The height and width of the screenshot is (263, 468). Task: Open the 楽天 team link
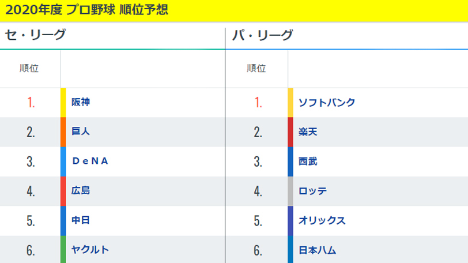[x=308, y=132]
